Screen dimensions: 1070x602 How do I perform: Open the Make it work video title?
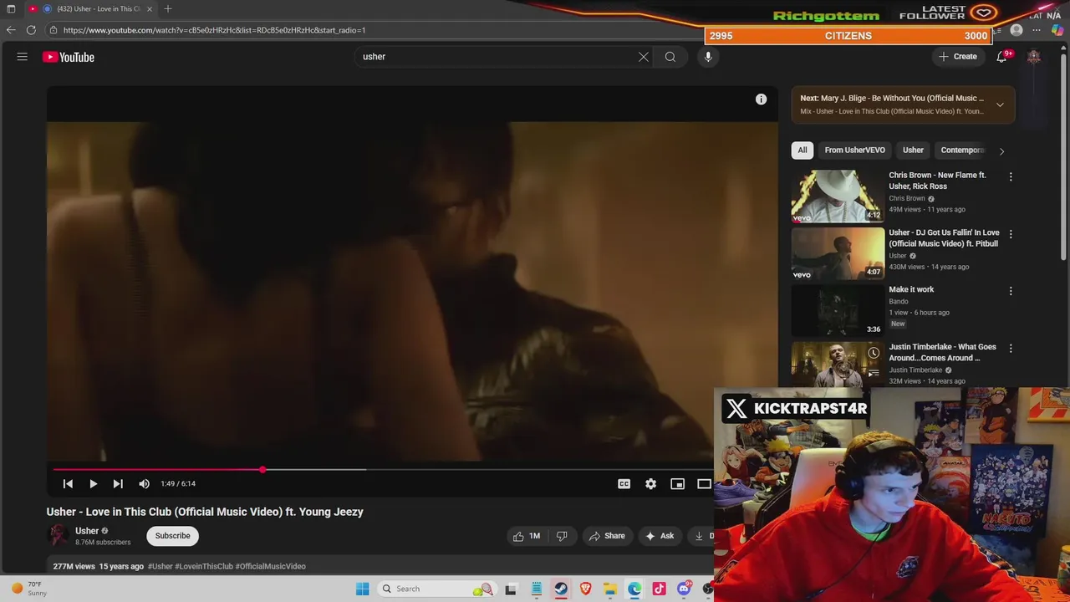[911, 289]
